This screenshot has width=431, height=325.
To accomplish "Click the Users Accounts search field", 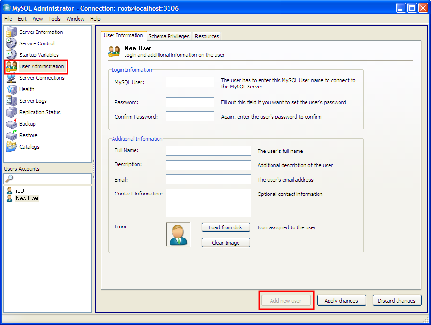I will tap(47, 179).
